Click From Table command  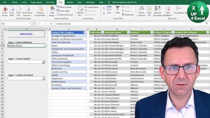tap(63, 11)
